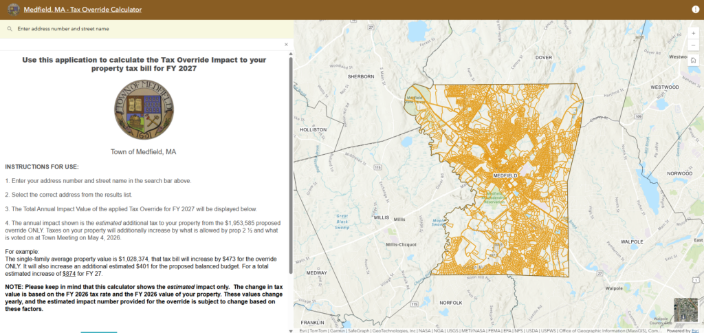The width and height of the screenshot is (704, 333).
Task: Click the teal button at panel bottom
Action: tap(98, 331)
